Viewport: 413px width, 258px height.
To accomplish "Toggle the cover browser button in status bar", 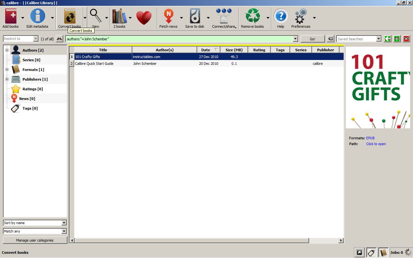I will 359,253.
